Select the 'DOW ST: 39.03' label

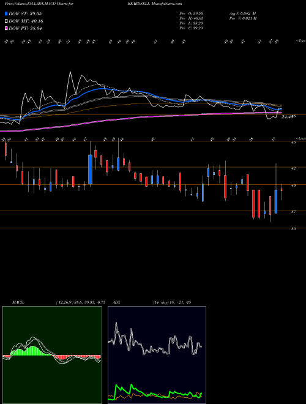25,13
